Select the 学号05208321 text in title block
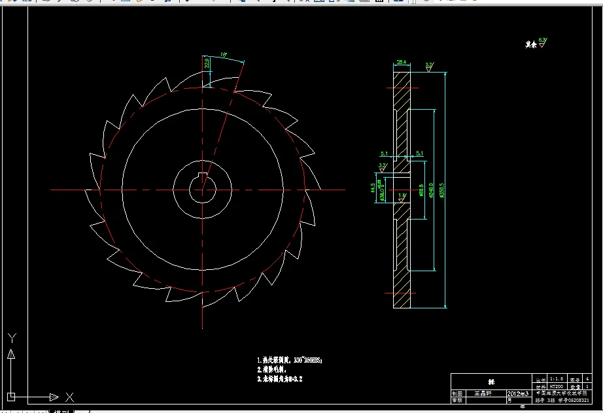Screen dimensions: 603x413 click(x=574, y=401)
